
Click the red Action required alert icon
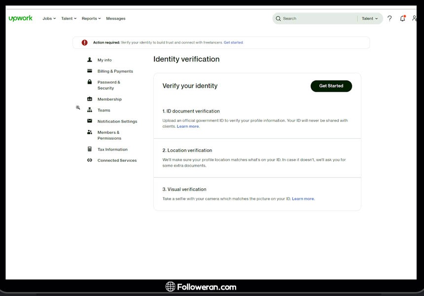(85, 42)
